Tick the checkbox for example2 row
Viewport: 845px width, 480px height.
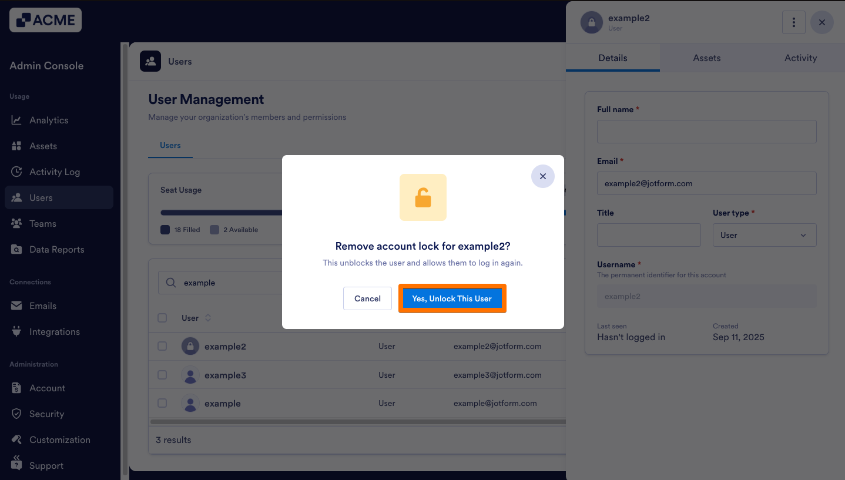162,347
